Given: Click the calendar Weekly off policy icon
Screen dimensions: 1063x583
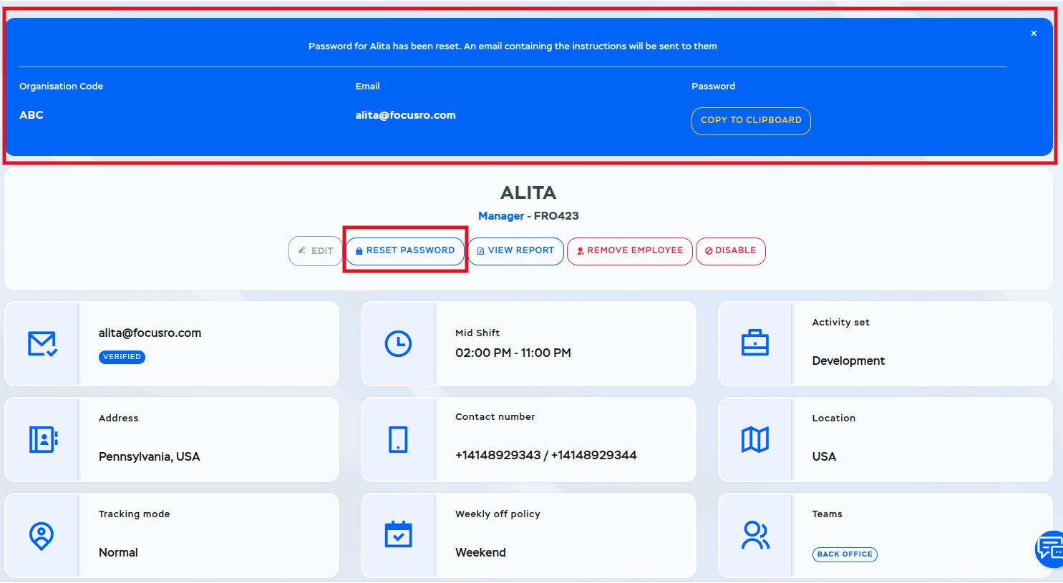Looking at the screenshot, I should point(398,534).
